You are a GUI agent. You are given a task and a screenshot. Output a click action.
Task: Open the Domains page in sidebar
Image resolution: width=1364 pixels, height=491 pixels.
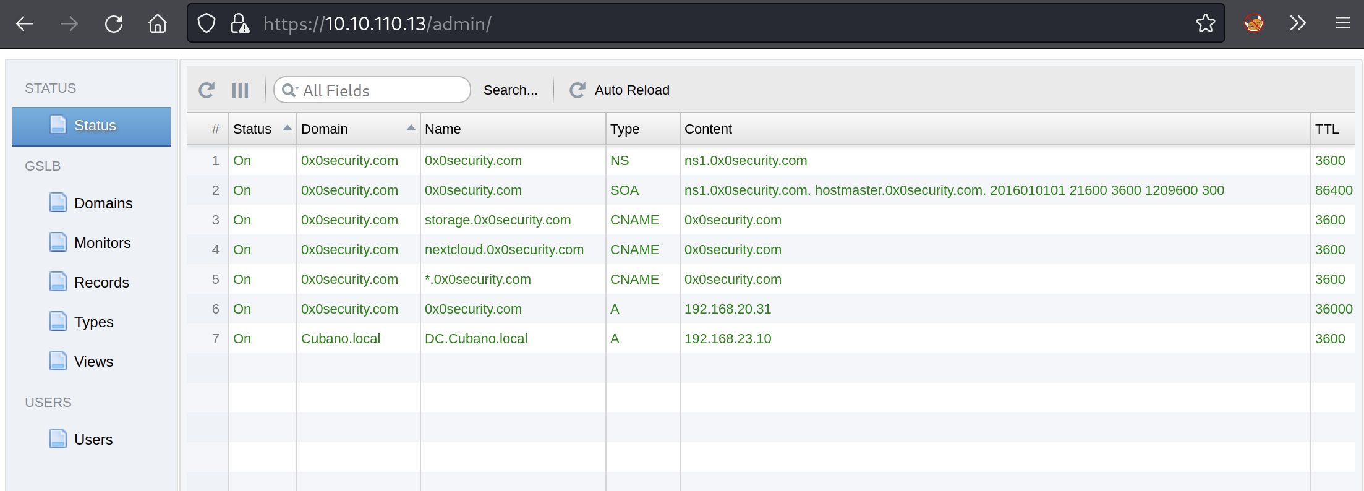click(103, 203)
